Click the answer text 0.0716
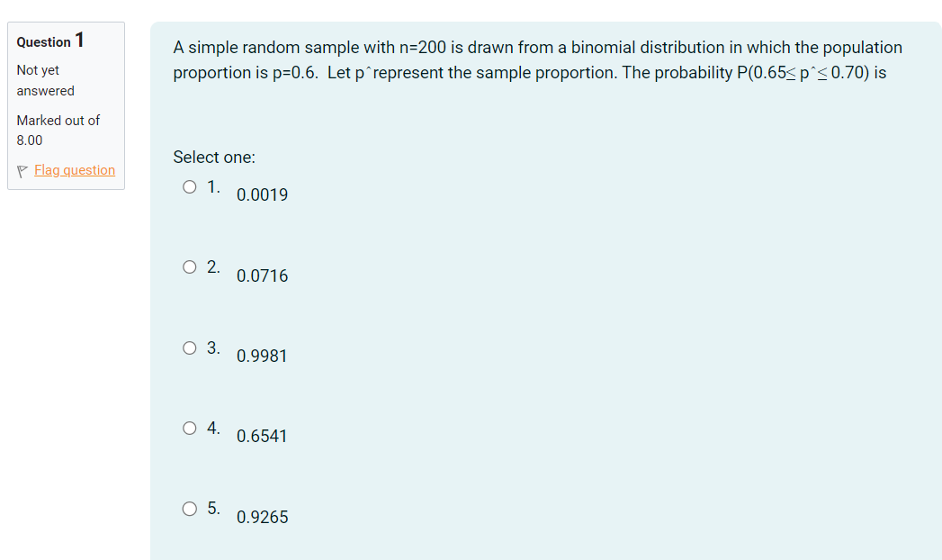 pos(261,275)
